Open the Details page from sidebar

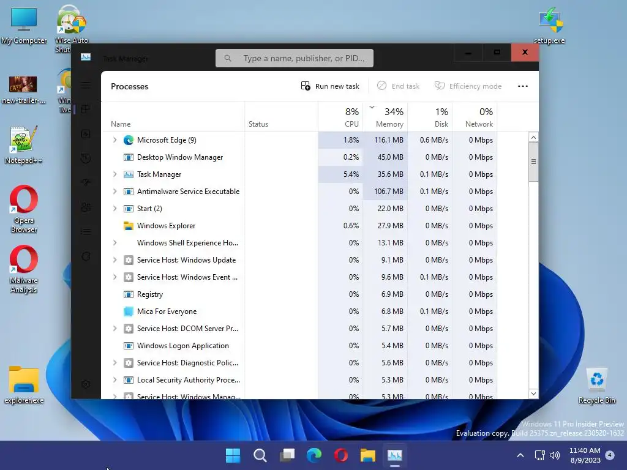[86, 232]
